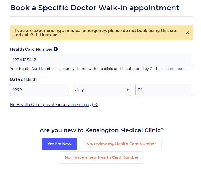
Task: Focus the Health Card Number input field
Action: [102, 60]
